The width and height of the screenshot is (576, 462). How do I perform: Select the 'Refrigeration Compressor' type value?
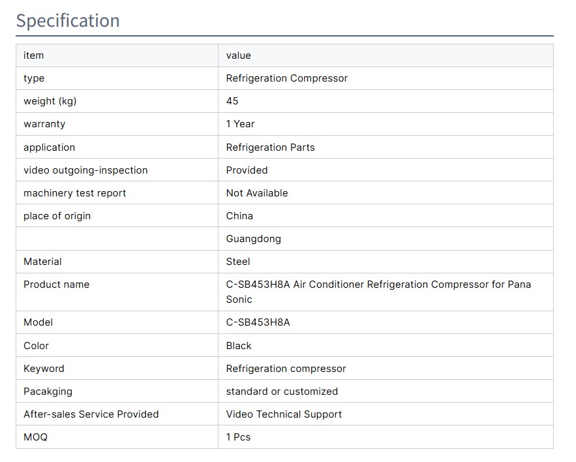[x=286, y=78]
